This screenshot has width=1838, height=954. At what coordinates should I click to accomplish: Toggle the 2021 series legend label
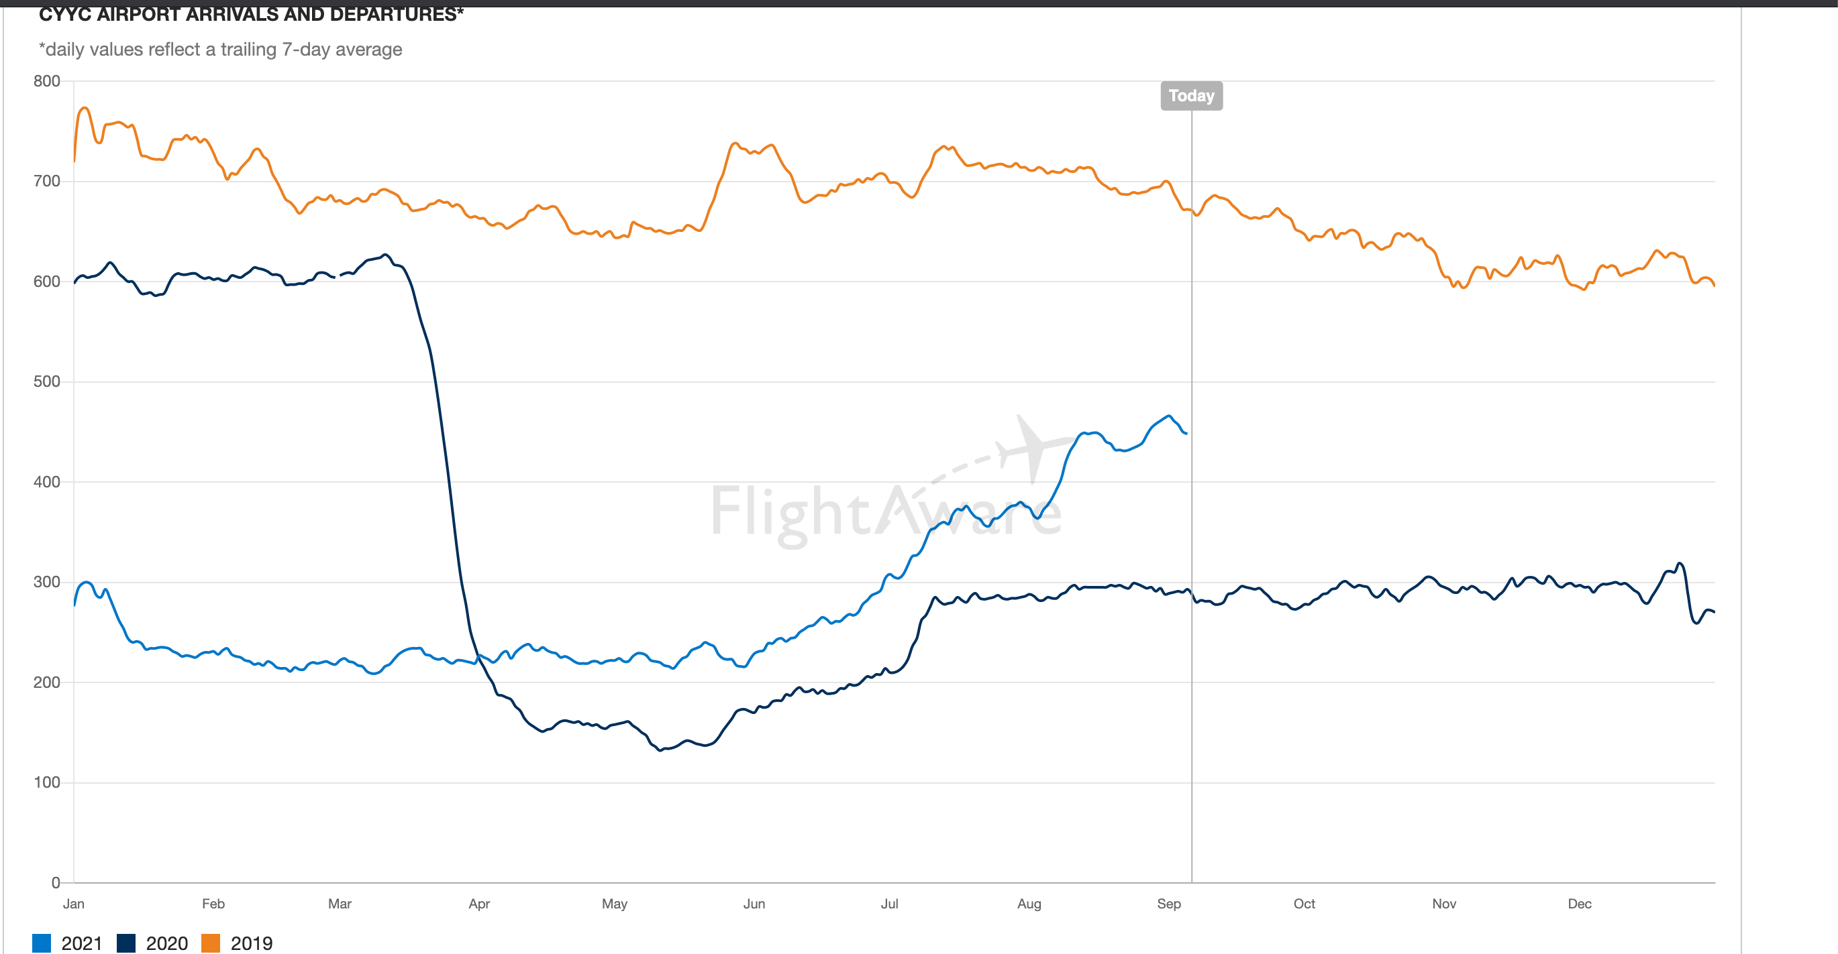(x=82, y=943)
